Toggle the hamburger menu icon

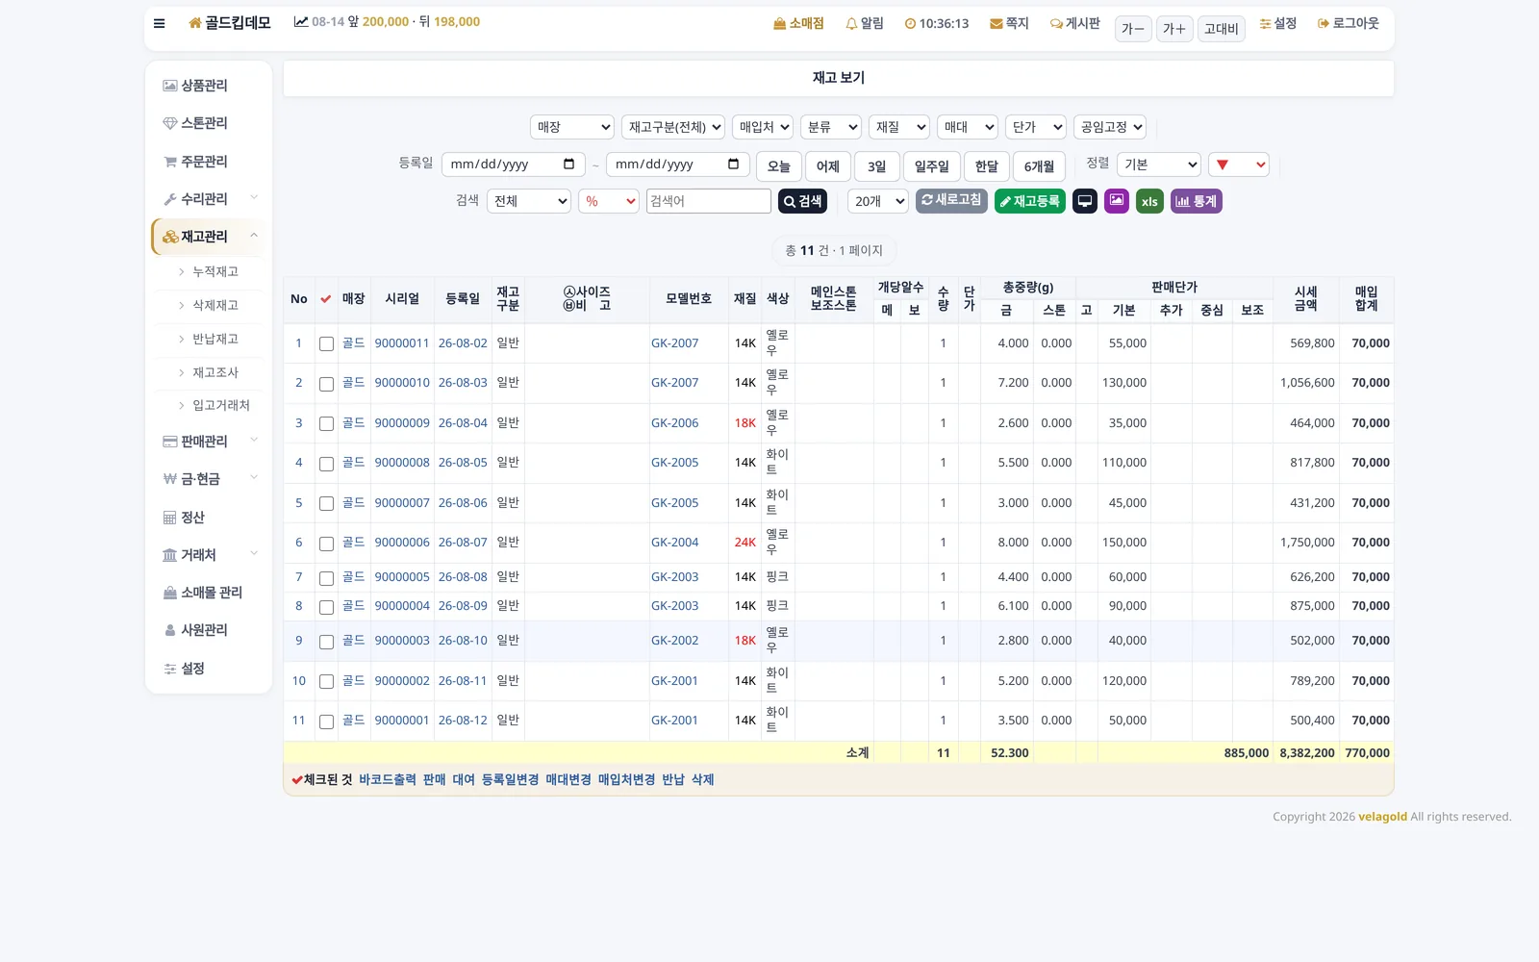(159, 23)
